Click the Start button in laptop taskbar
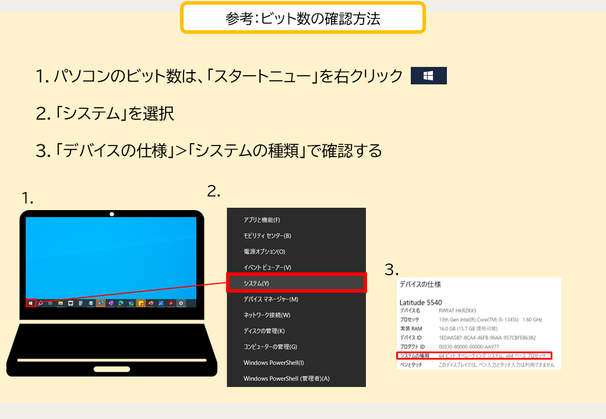 click(30, 303)
